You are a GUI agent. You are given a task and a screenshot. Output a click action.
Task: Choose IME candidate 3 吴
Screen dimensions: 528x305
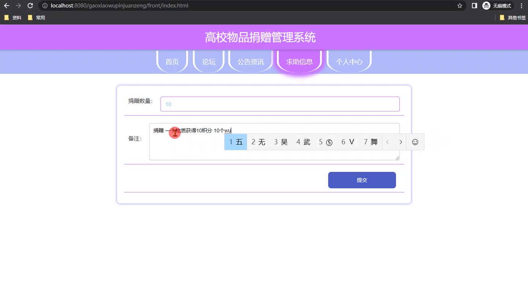click(280, 142)
